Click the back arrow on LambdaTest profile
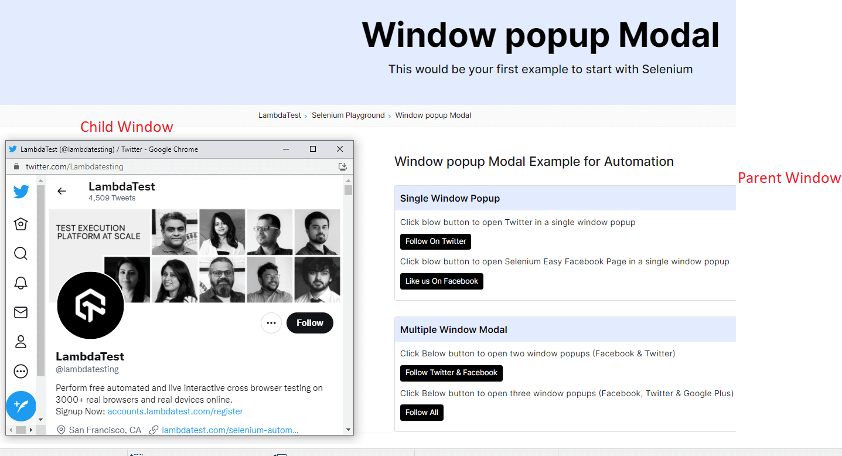842x456 pixels. point(62,190)
